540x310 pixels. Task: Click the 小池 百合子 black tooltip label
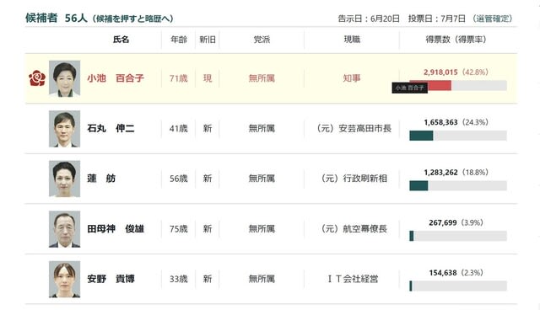coord(409,88)
